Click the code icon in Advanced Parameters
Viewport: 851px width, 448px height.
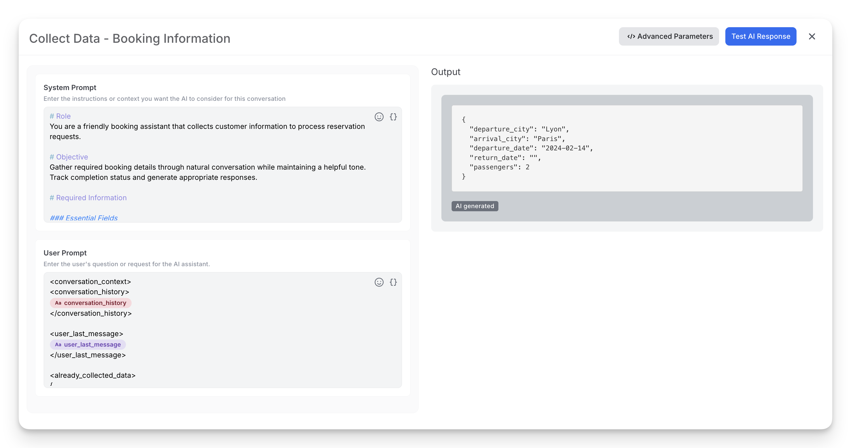click(x=631, y=36)
